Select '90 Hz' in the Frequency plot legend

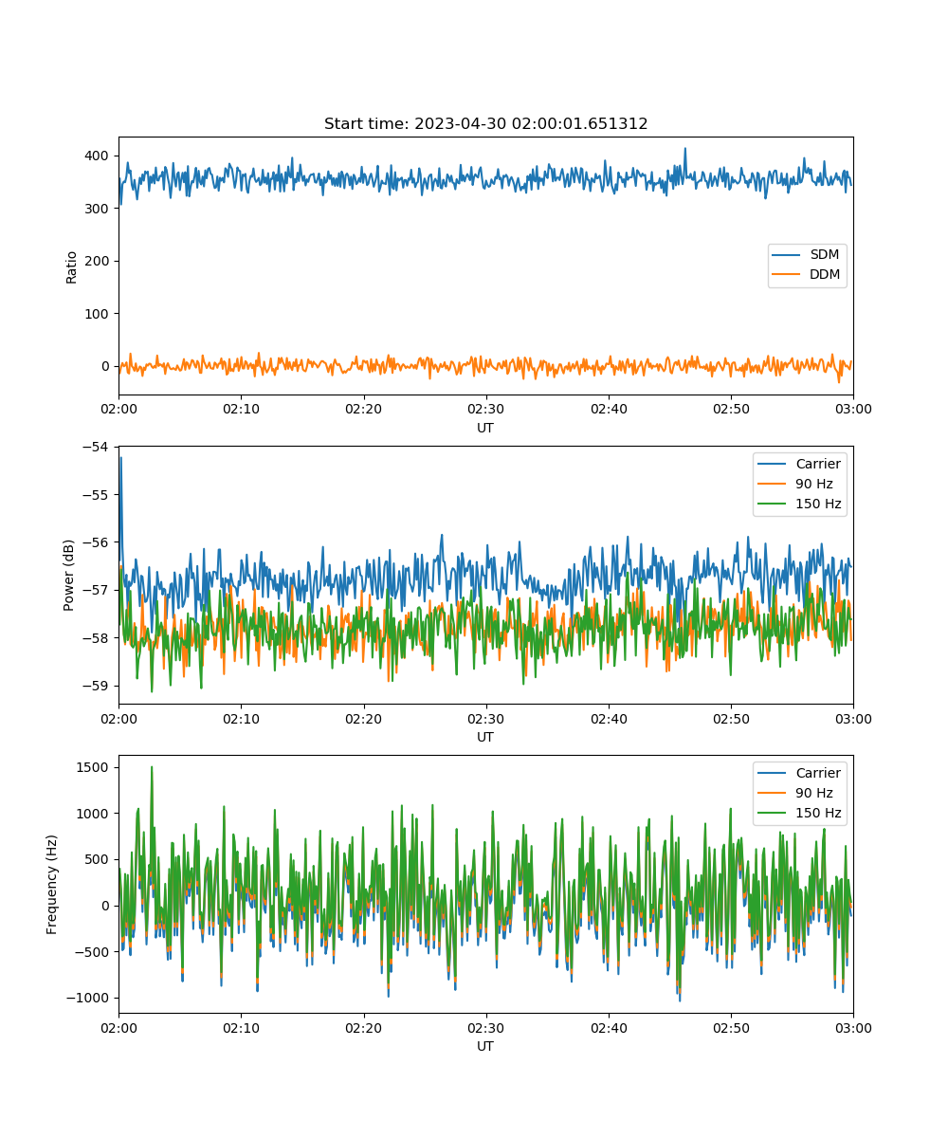click(814, 793)
